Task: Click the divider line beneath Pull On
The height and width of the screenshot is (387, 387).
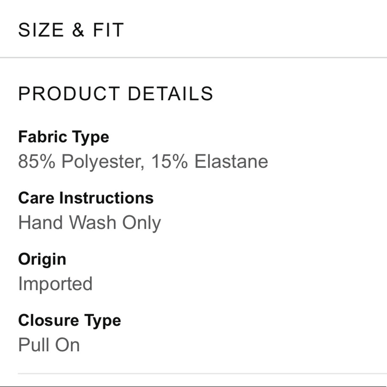Action: (201, 374)
